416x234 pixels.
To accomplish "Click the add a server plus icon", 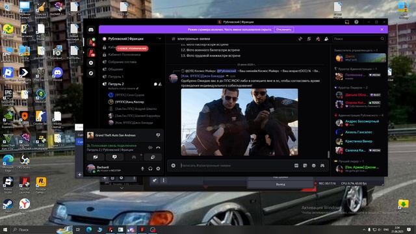I will tap(91, 63).
